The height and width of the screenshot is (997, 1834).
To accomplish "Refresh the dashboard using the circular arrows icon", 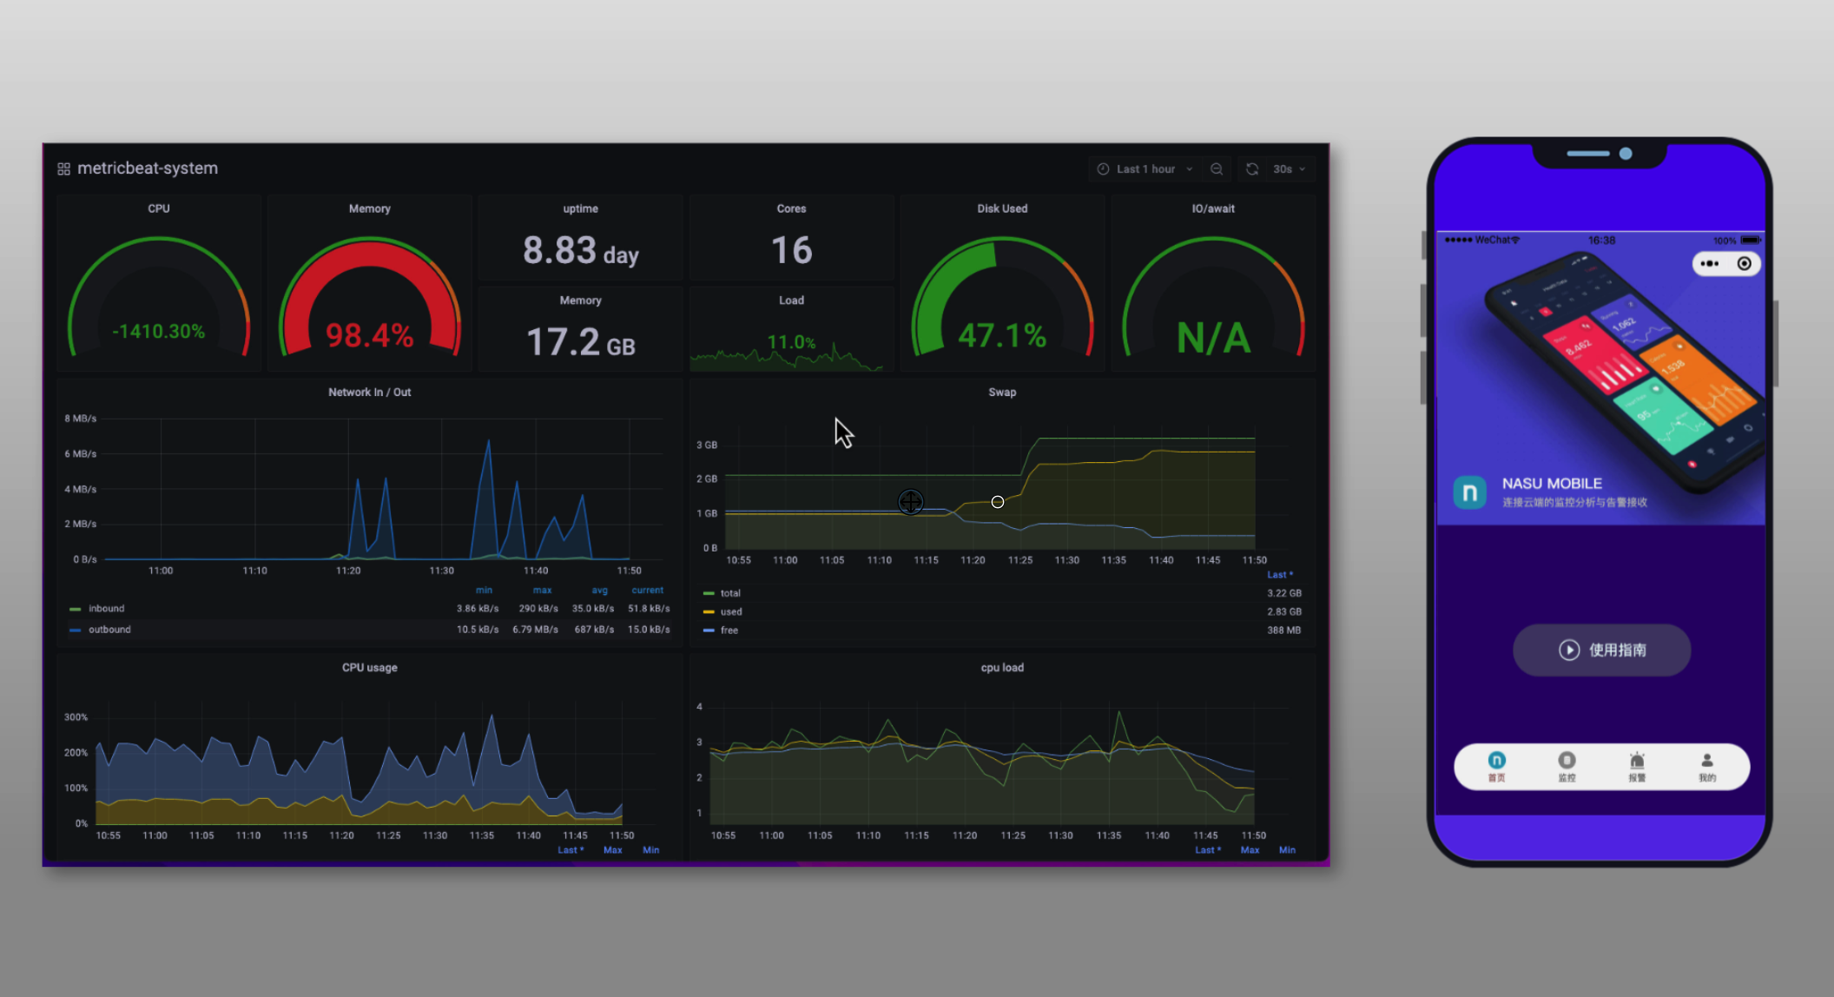I will click(1252, 169).
